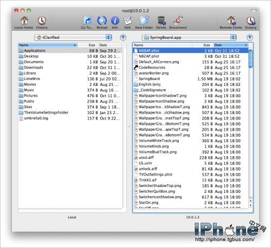Select the Desktop folder row
Screen dimensions: 271x248
(70, 56)
